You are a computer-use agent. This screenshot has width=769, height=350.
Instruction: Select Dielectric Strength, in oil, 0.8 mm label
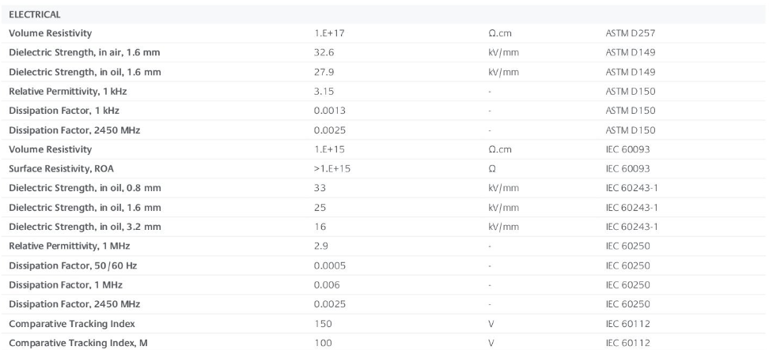85,187
